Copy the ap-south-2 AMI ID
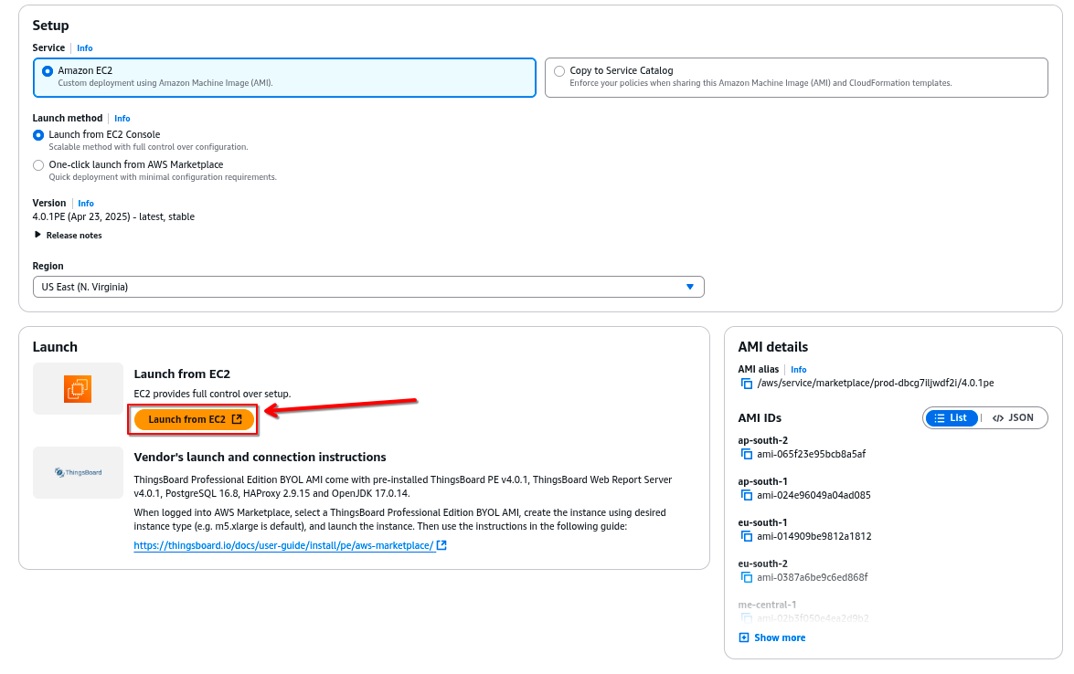 click(746, 454)
